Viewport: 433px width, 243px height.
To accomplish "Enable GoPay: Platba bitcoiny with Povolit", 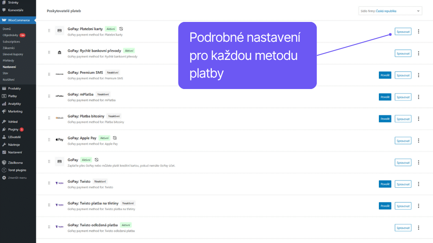I will tap(385, 119).
